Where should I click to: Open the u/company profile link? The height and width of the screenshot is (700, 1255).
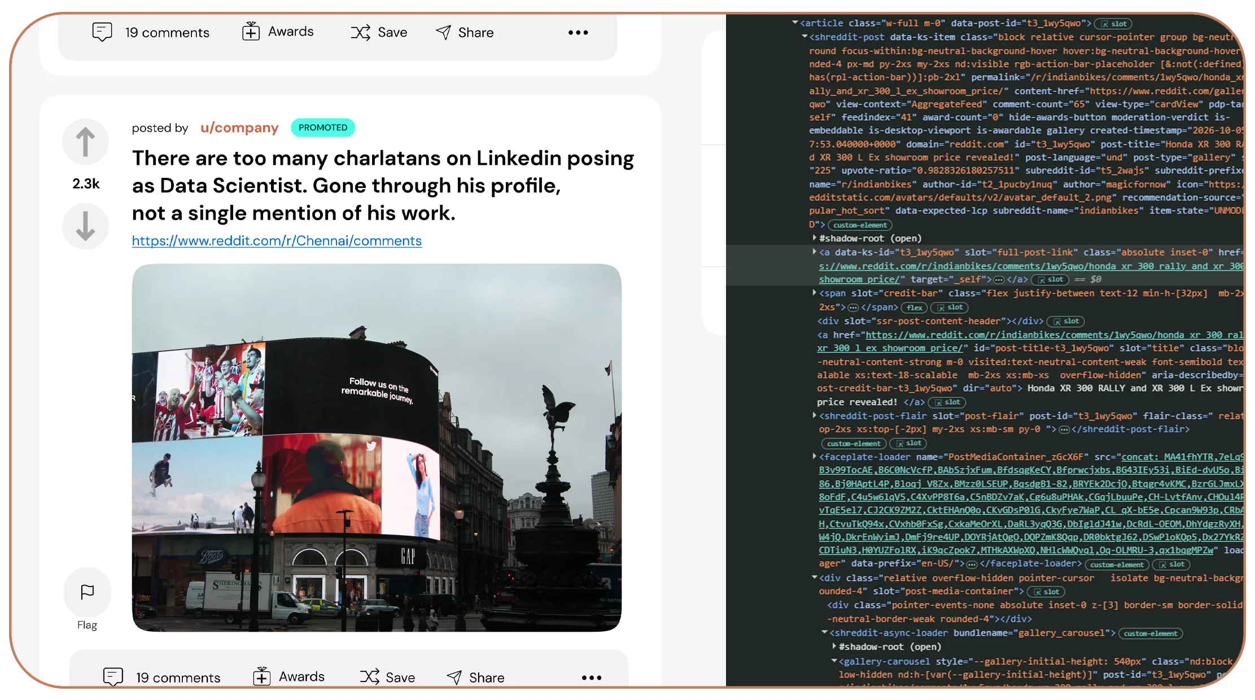(239, 128)
